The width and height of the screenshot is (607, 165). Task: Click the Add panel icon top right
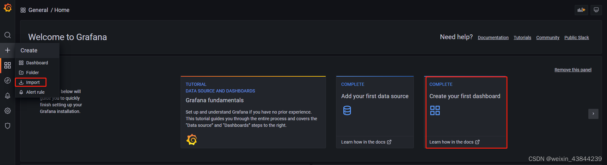581,10
